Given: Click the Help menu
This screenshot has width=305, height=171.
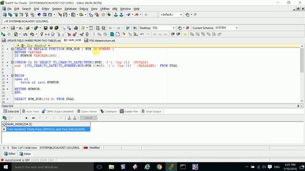Looking at the screenshot, I should (137, 9).
